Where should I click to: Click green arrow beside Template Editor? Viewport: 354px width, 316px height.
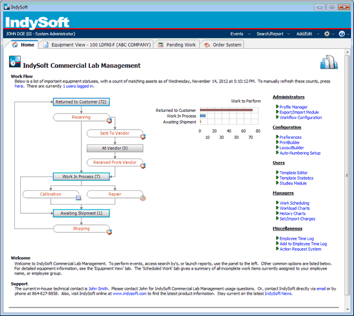[x=277, y=172]
